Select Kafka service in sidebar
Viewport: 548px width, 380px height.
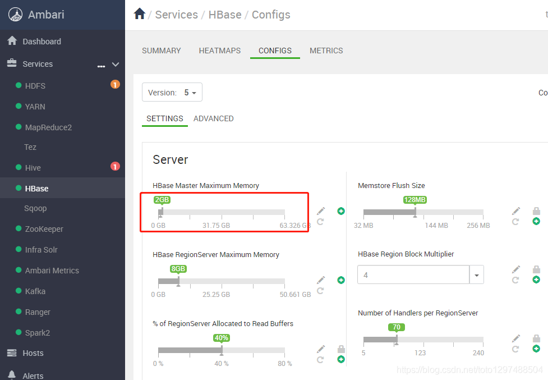point(35,291)
